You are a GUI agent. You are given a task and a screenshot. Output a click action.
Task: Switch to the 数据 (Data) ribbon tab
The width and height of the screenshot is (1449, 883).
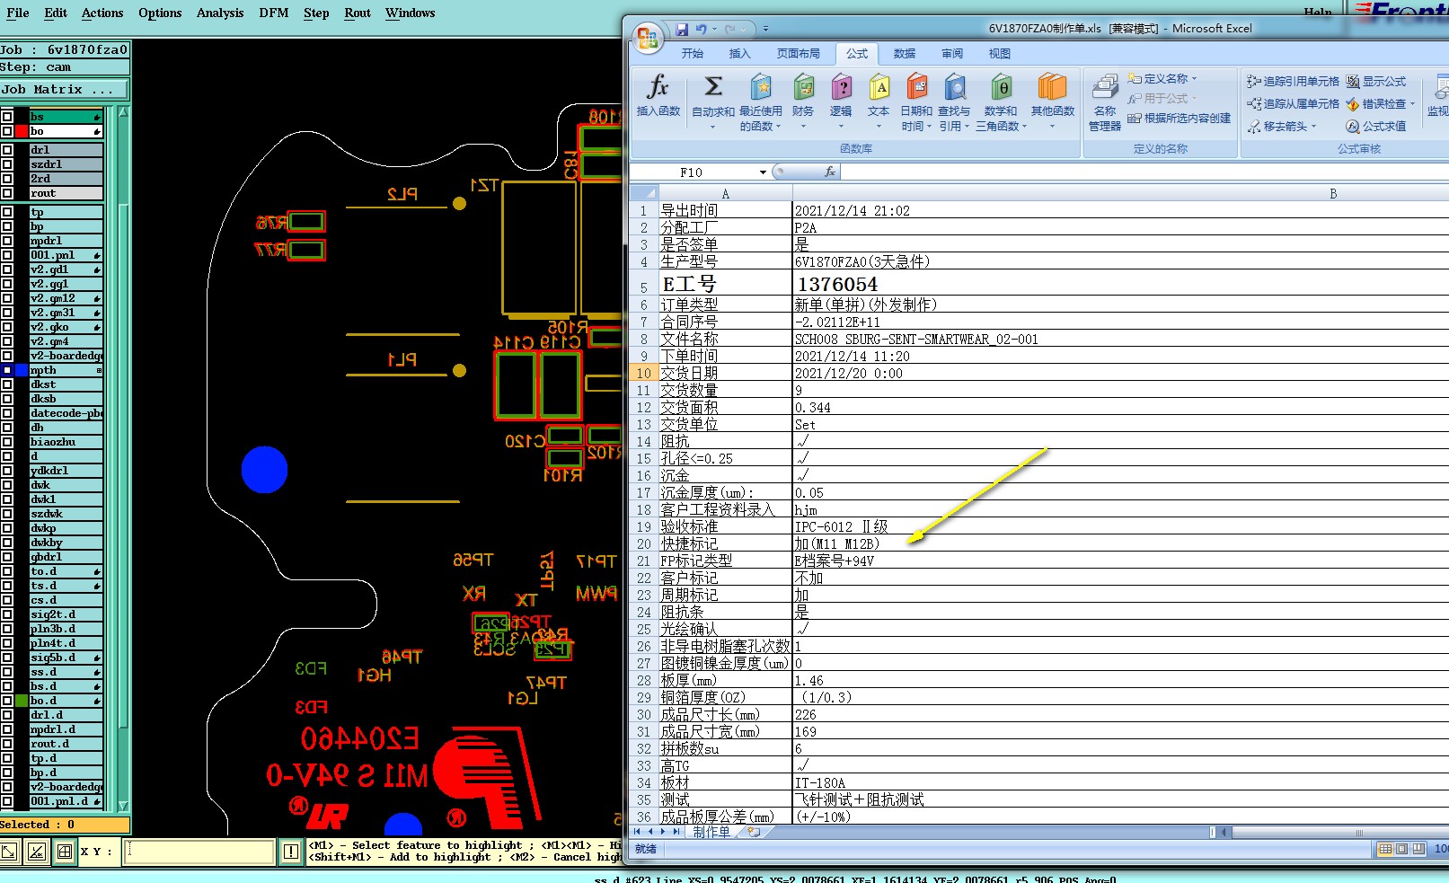[905, 54]
